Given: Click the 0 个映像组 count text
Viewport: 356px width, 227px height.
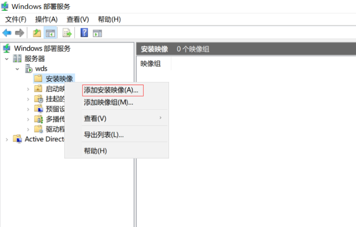Looking at the screenshot, I should click(193, 49).
